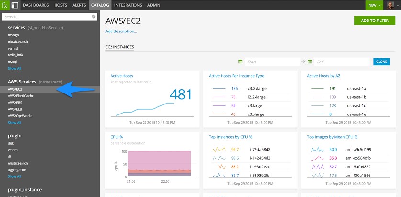The image size is (401, 197).
Task: Click sparkline for ami-cb584dfb
Action: pyautogui.click(x=317, y=158)
